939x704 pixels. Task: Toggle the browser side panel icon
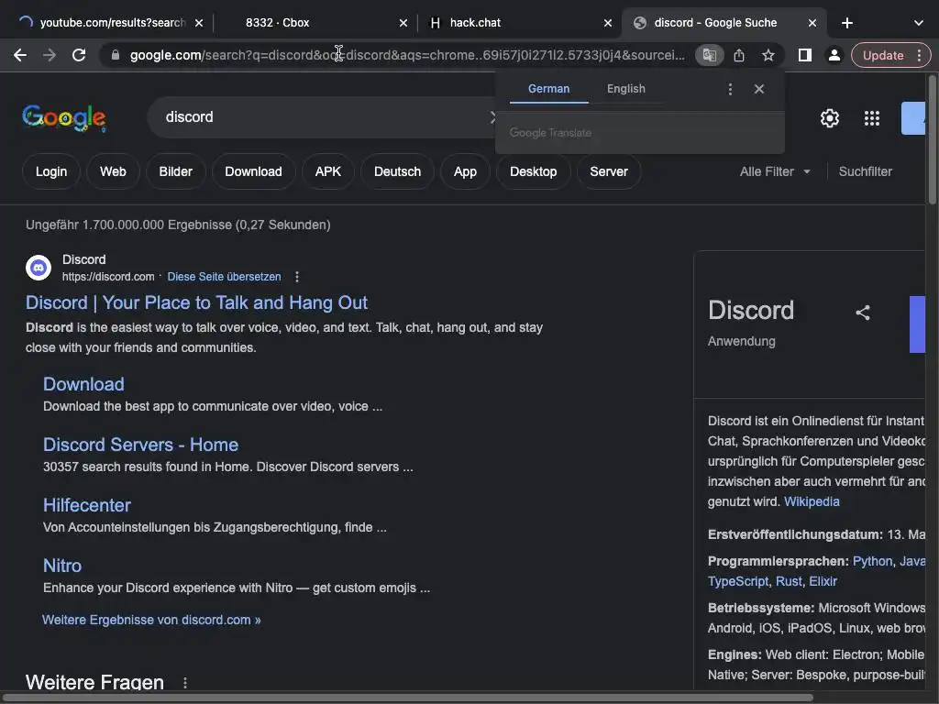click(x=805, y=55)
